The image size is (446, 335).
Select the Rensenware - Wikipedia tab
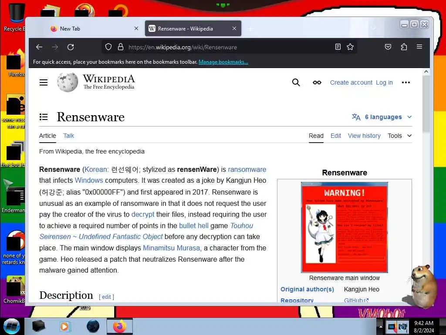pyautogui.click(x=193, y=28)
